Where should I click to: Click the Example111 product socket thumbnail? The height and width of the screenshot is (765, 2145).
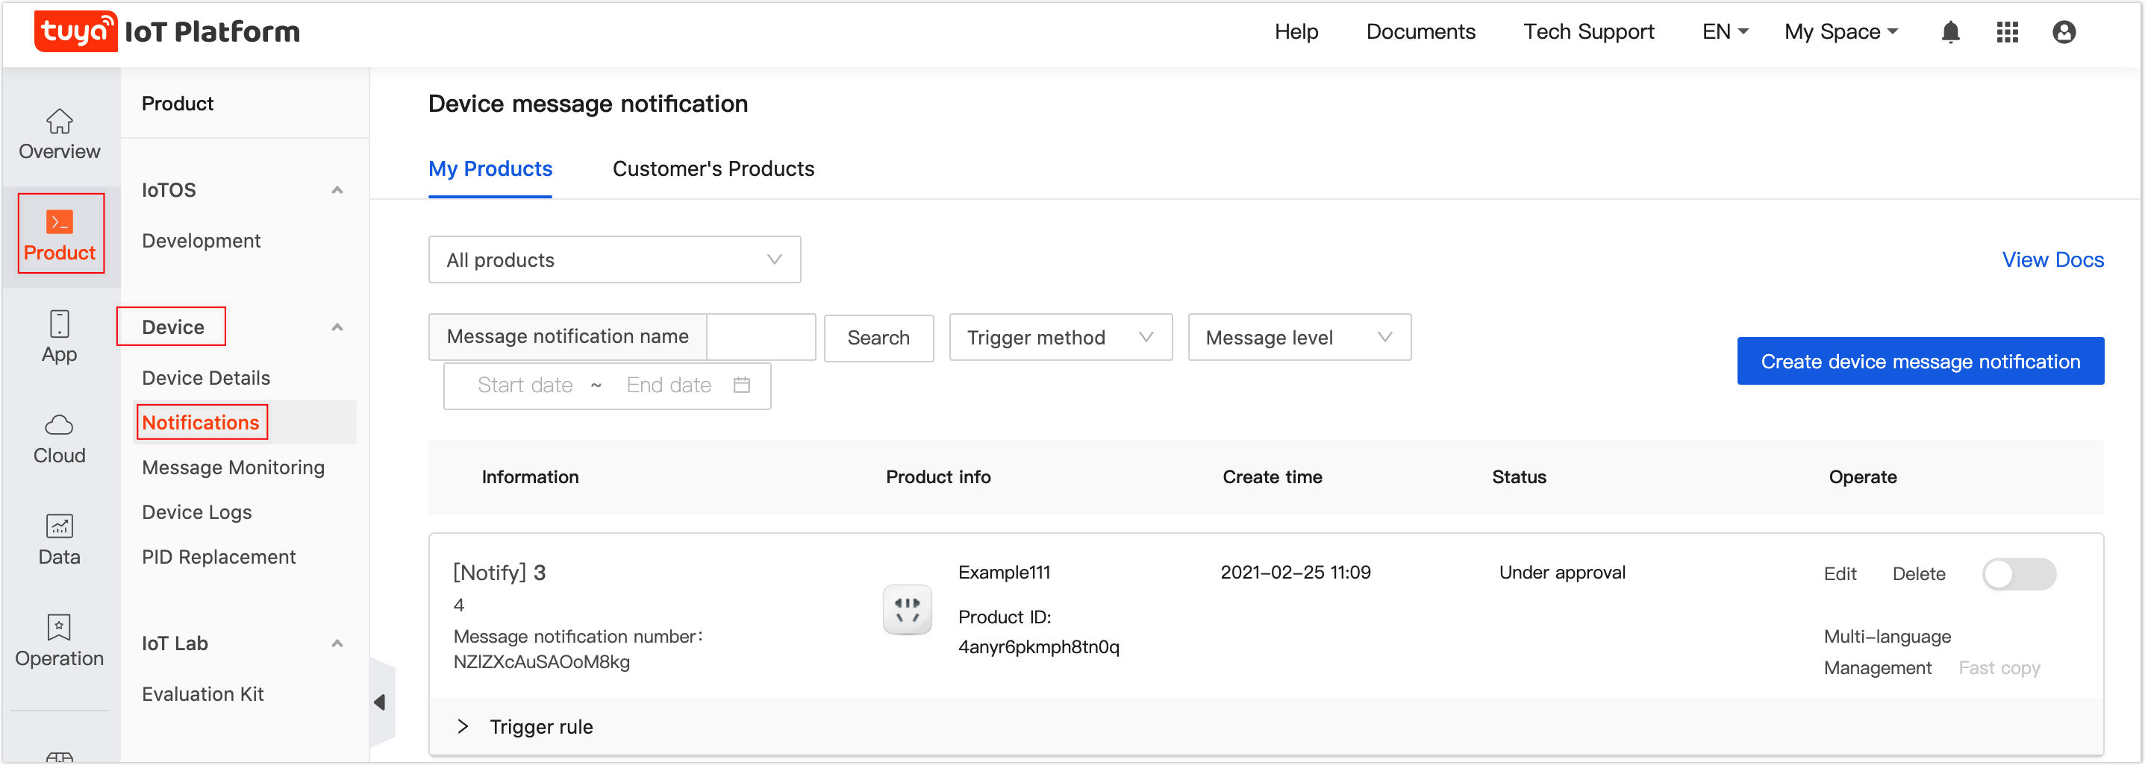907,609
